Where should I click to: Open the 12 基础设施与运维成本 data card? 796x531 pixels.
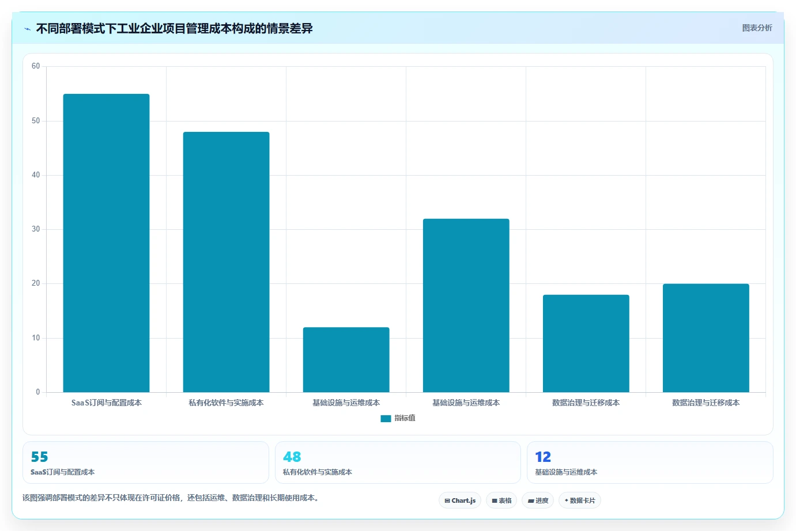click(x=650, y=462)
